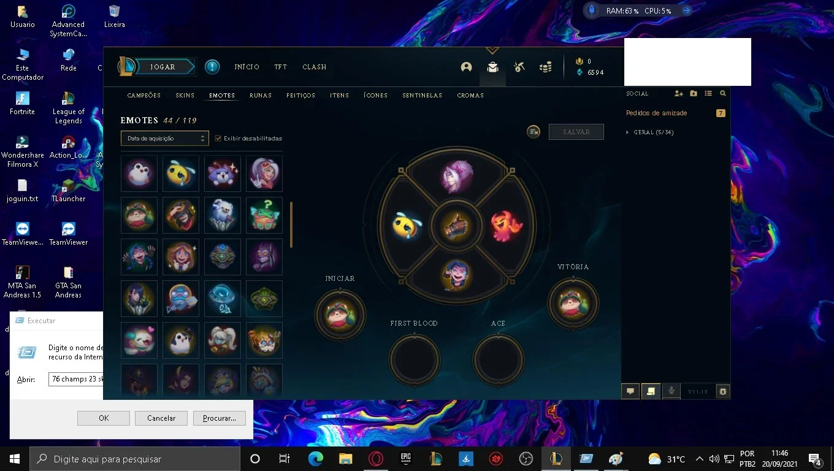Open Microsoft Edge from the taskbar

(x=316, y=459)
